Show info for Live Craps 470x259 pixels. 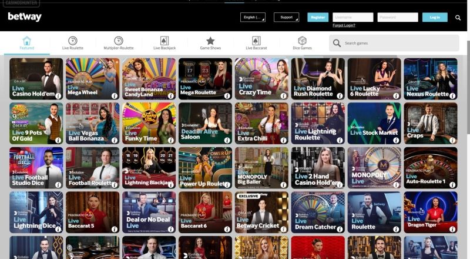[452, 140]
